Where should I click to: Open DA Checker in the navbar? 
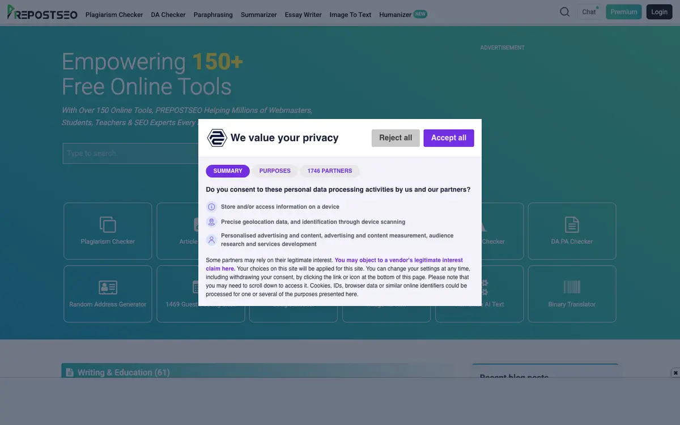click(168, 15)
